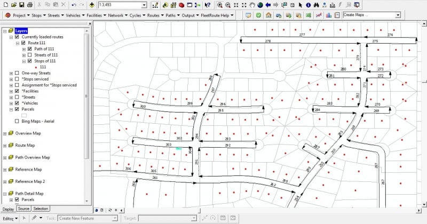Expand the *Vehicles layer node
The image size is (427, 224).
(x=11, y=103)
